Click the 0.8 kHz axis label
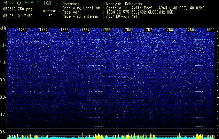Image resolution: width=219 pixels, height=139 pixels. point(3,97)
